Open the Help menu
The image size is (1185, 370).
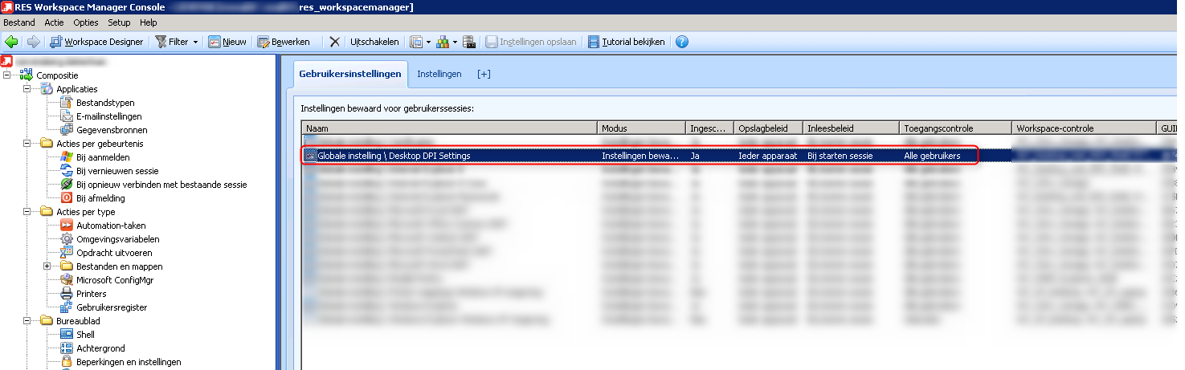coord(148,22)
